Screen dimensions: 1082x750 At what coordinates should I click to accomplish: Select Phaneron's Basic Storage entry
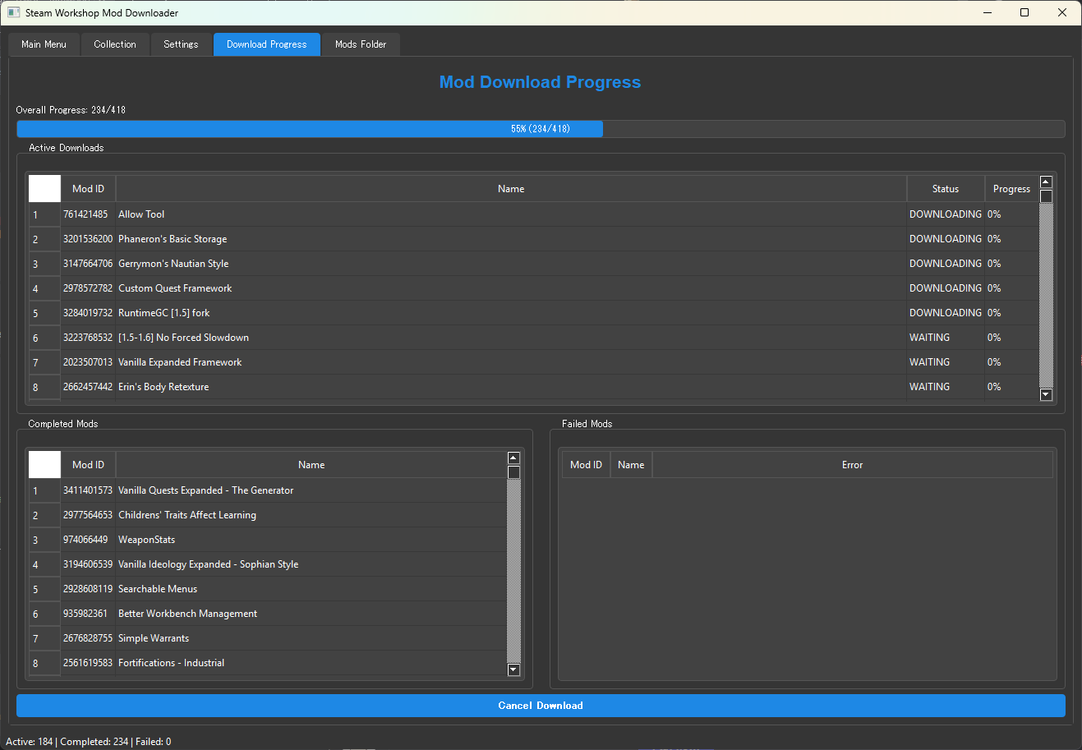coord(510,239)
